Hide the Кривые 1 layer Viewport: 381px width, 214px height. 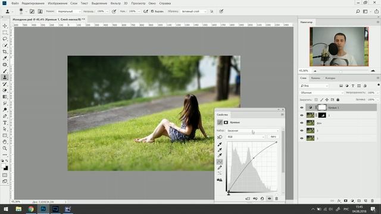(x=302, y=108)
